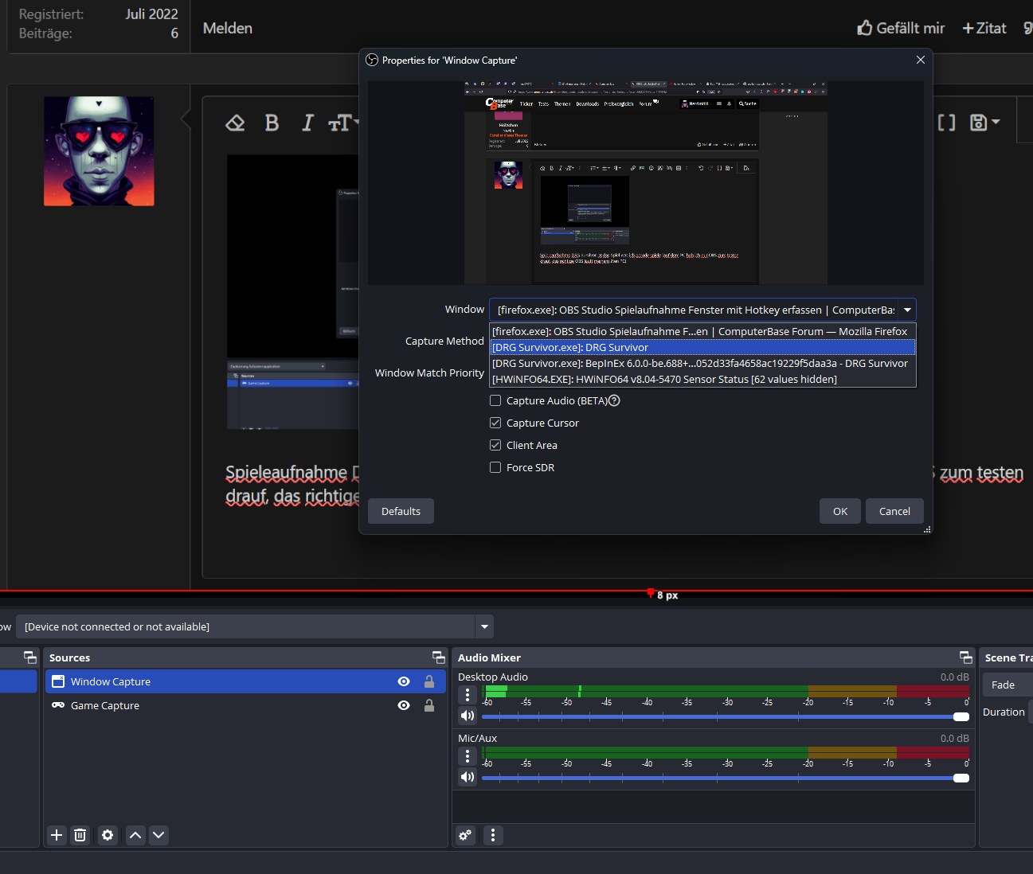The image size is (1033, 874).
Task: Move selected source down
Action: point(158,835)
